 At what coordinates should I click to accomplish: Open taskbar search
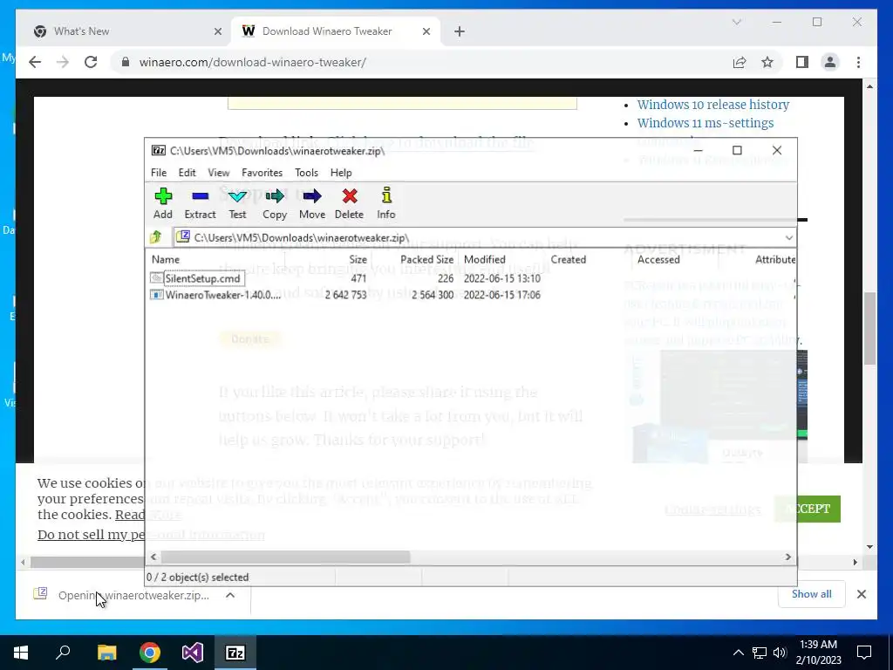[x=63, y=653]
